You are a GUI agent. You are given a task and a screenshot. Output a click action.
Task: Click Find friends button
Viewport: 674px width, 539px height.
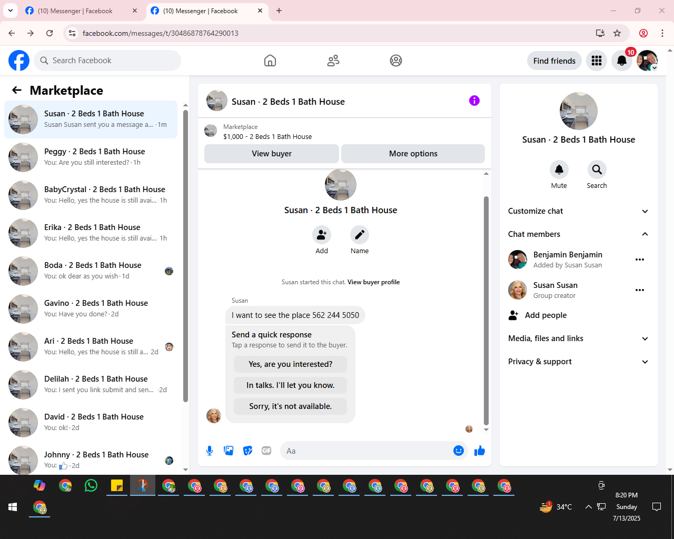[554, 61]
